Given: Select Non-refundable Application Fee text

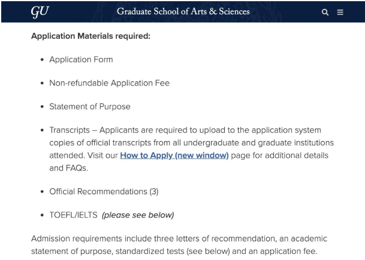Looking at the screenshot, I should 109,83.
